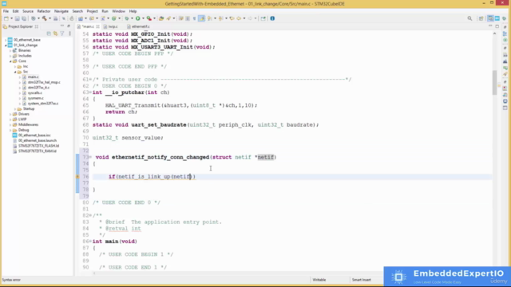Toggle Mark Occurrences in the toolbar
The width and height of the screenshot is (511, 287).
click(x=202, y=18)
